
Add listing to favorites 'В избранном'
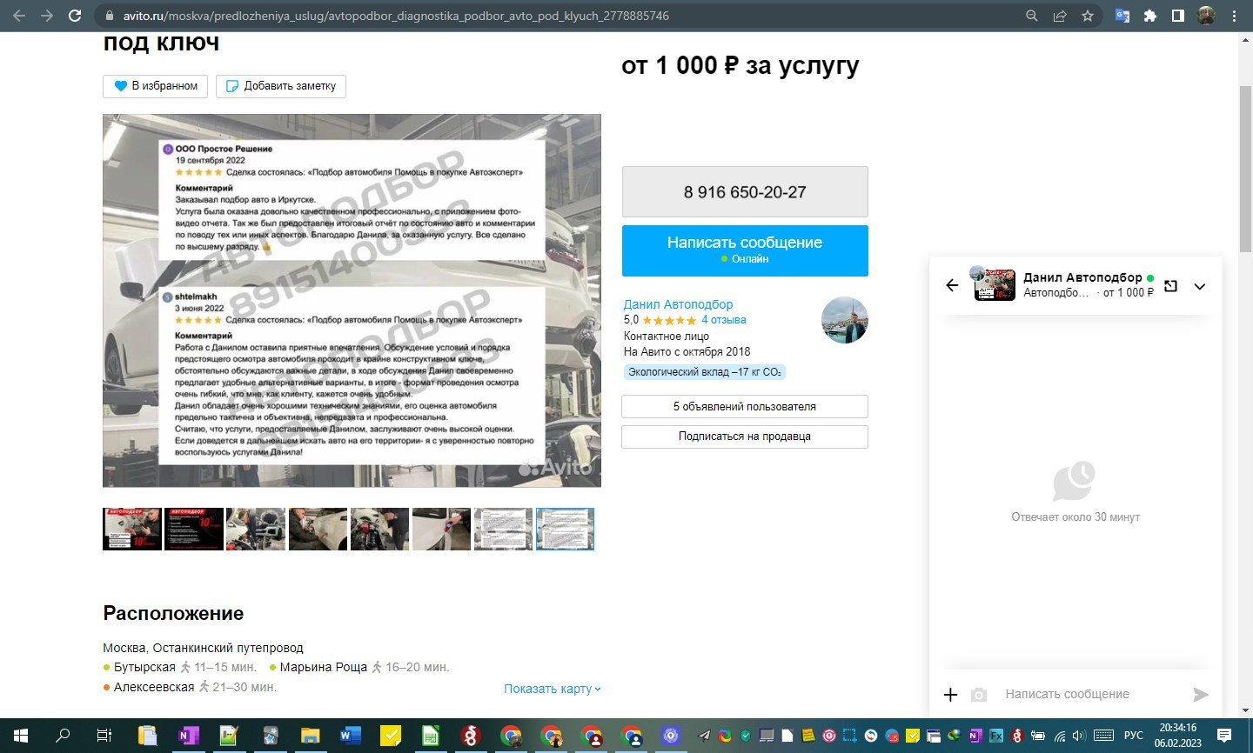156,86
